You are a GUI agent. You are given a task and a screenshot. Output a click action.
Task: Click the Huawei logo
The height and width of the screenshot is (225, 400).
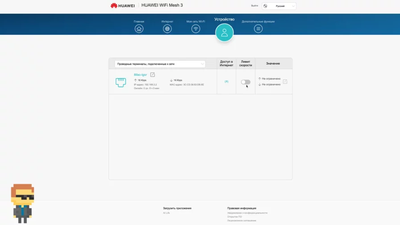(123, 6)
